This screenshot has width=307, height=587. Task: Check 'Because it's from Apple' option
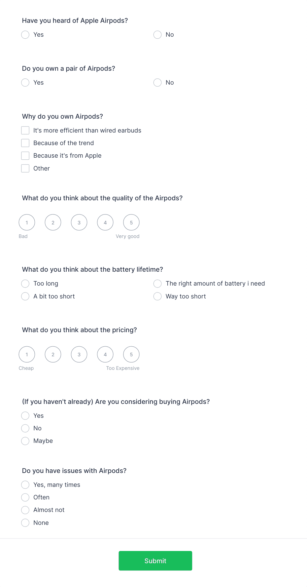(25, 155)
